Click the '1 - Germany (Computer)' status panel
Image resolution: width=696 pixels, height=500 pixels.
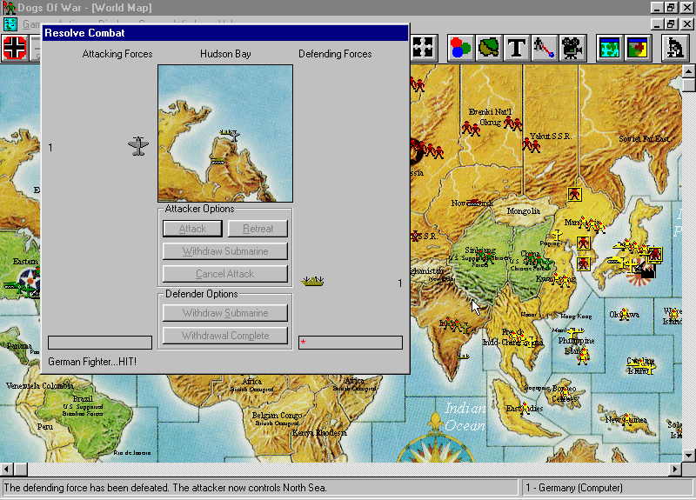tap(606, 488)
